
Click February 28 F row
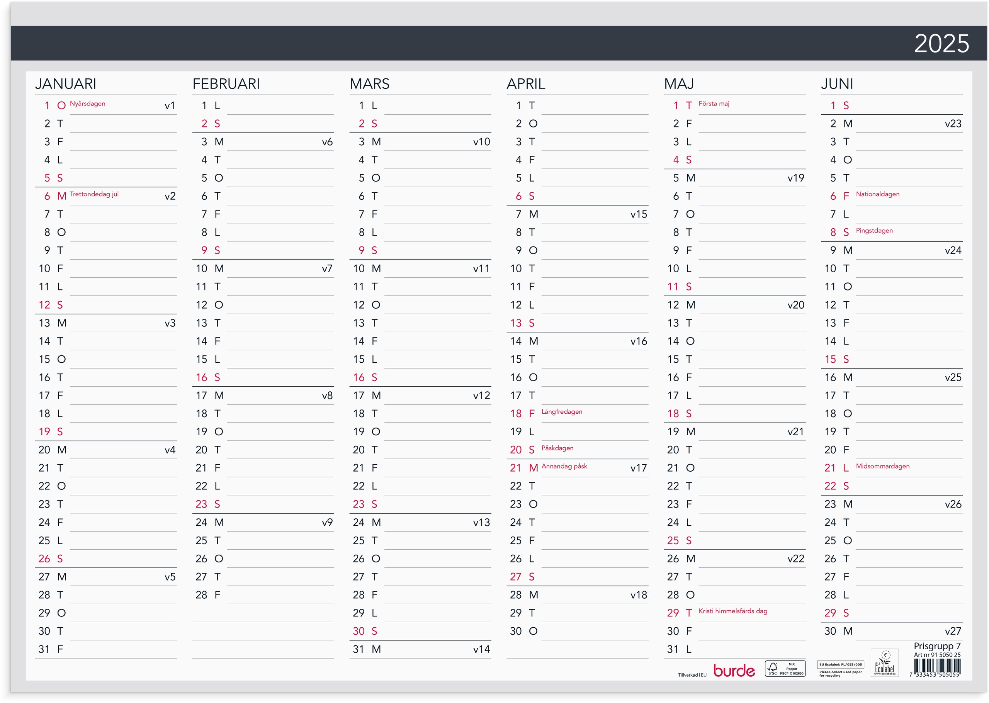coord(263,595)
